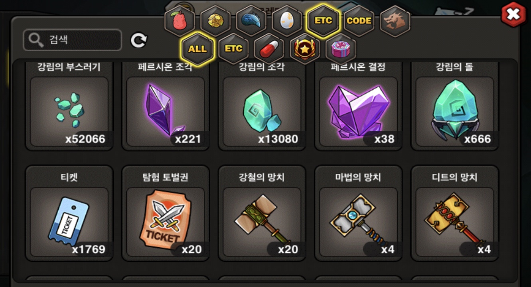Select the ALL sub-filter tab
Image resolution: width=531 pixels, height=287 pixels.
pos(197,49)
